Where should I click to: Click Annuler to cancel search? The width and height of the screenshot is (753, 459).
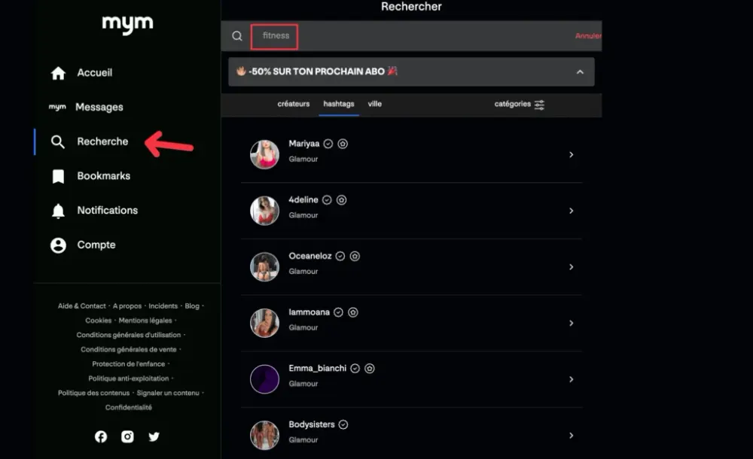pos(588,35)
